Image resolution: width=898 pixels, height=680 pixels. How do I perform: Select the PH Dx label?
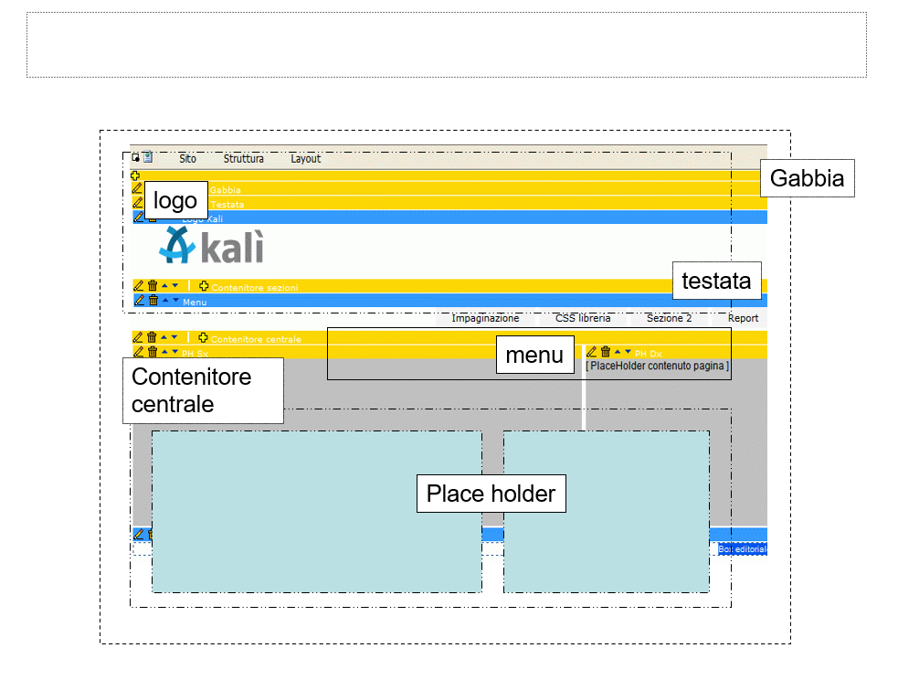pos(648,354)
